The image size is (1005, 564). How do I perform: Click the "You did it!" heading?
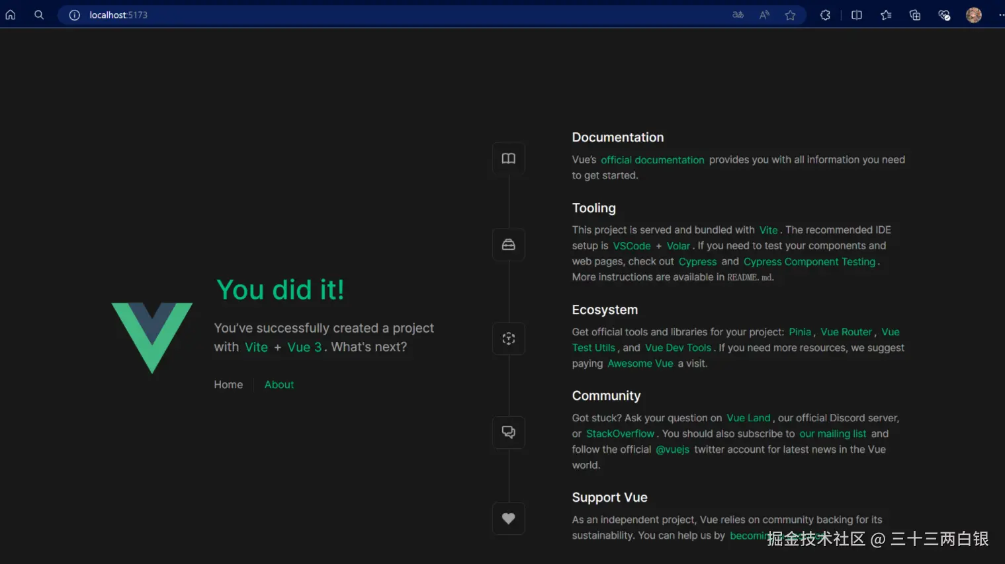281,290
